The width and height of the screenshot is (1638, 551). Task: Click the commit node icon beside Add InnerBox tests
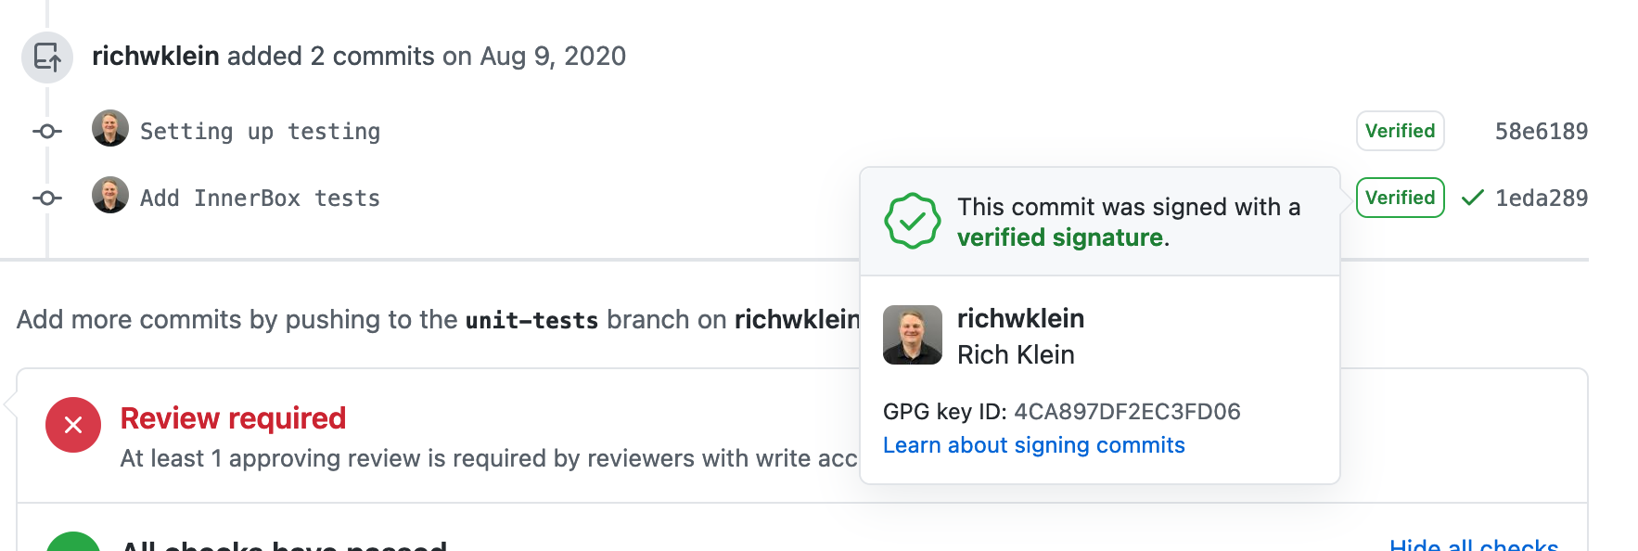46,197
